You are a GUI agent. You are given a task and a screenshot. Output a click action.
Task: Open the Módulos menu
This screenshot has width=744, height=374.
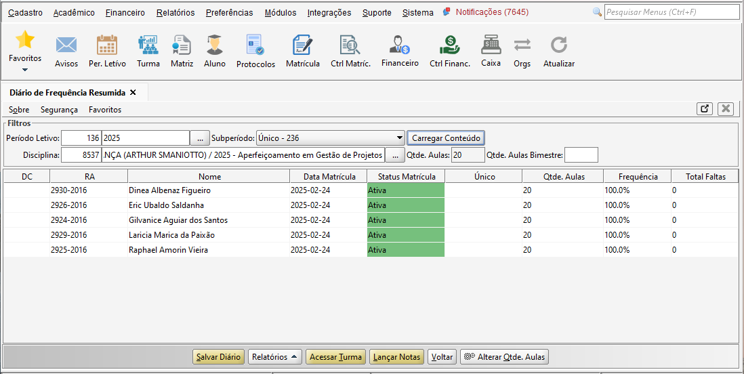281,13
